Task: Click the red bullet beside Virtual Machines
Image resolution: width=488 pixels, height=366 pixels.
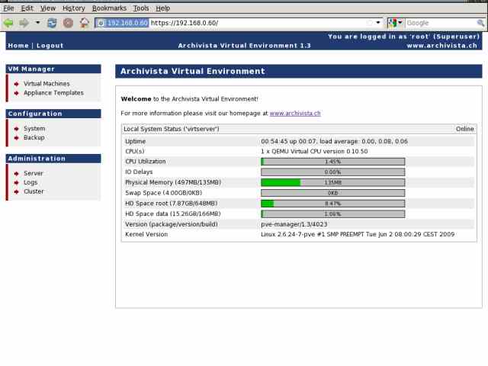Action: point(17,84)
